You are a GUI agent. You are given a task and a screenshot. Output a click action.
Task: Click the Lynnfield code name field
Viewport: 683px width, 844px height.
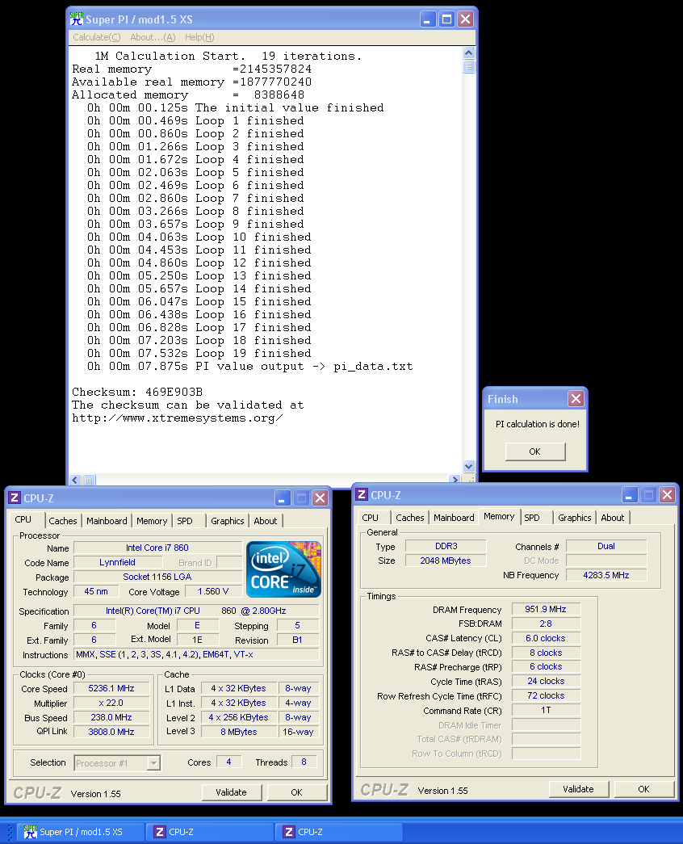[117, 562]
